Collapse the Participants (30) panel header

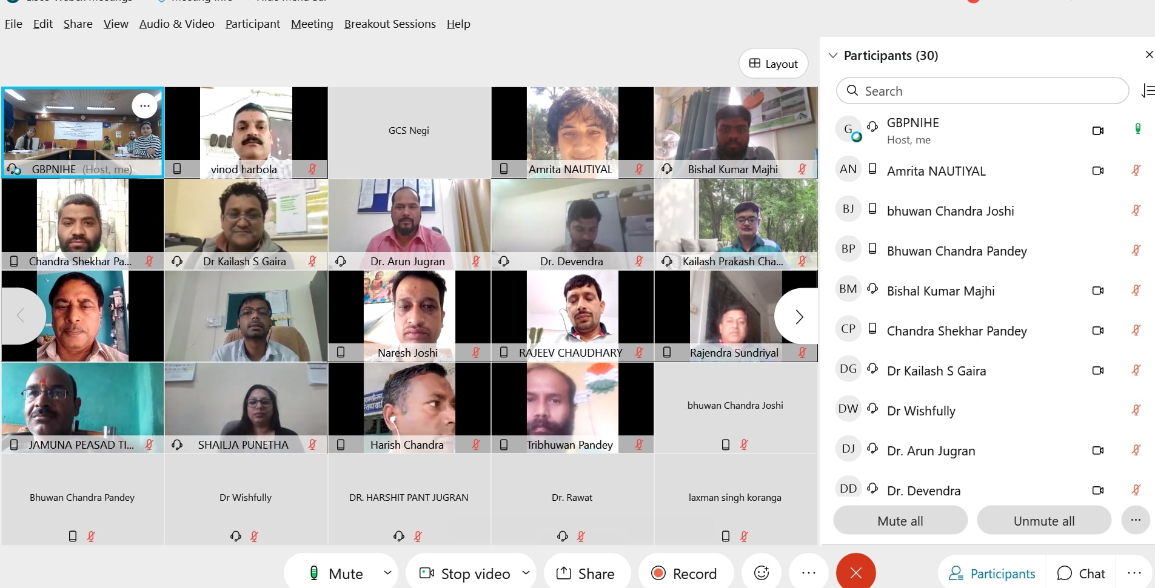833,56
